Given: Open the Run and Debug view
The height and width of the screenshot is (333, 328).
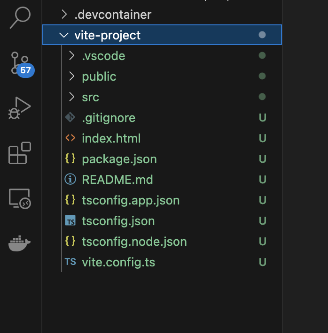Looking at the screenshot, I should tap(20, 108).
